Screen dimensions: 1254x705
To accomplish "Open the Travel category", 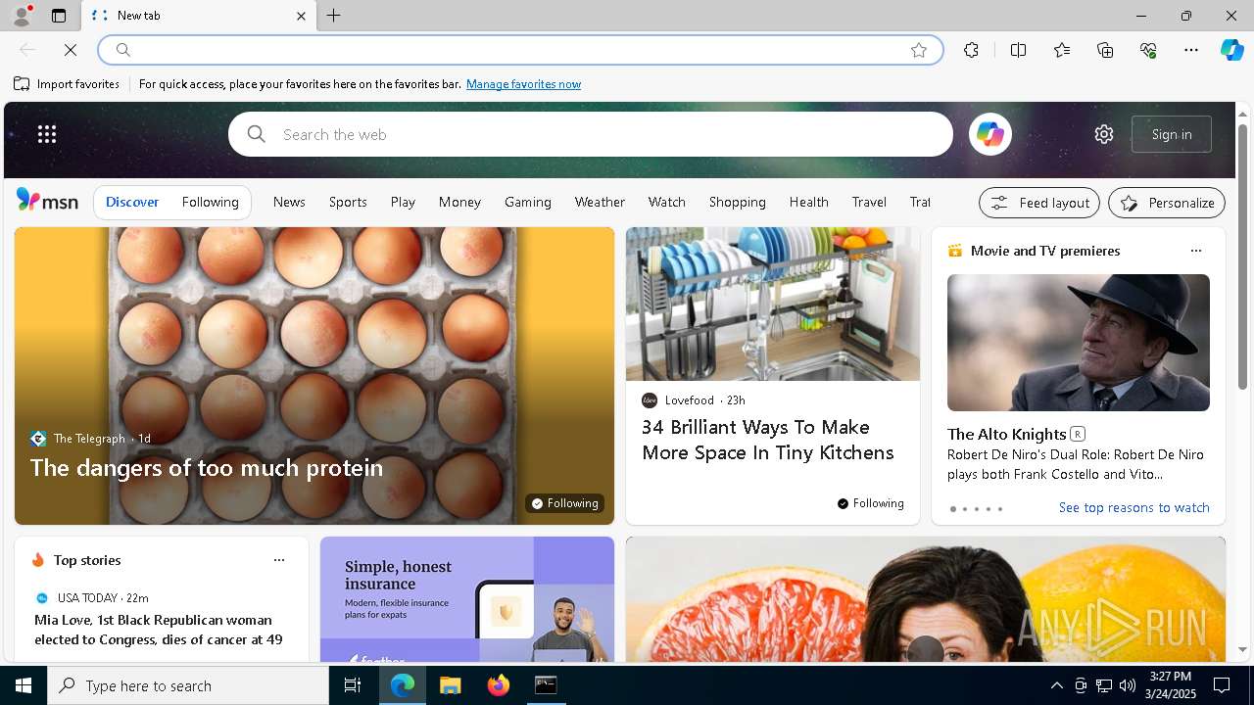I will click(869, 202).
